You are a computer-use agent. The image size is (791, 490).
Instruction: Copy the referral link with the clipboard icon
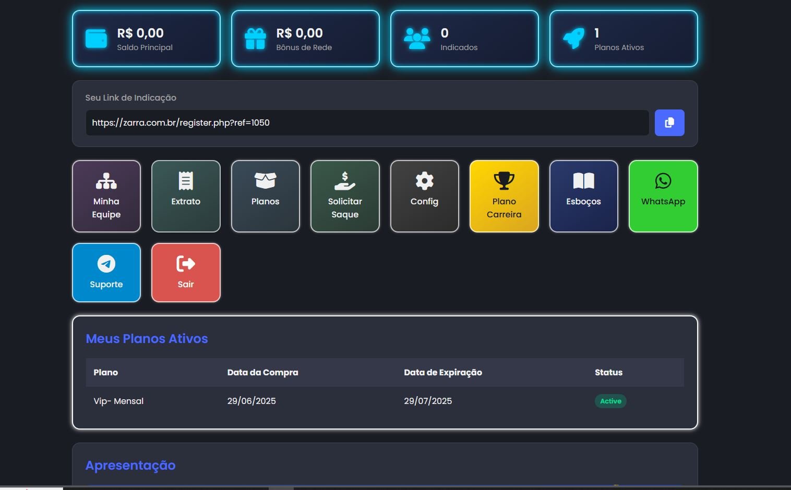coord(669,123)
